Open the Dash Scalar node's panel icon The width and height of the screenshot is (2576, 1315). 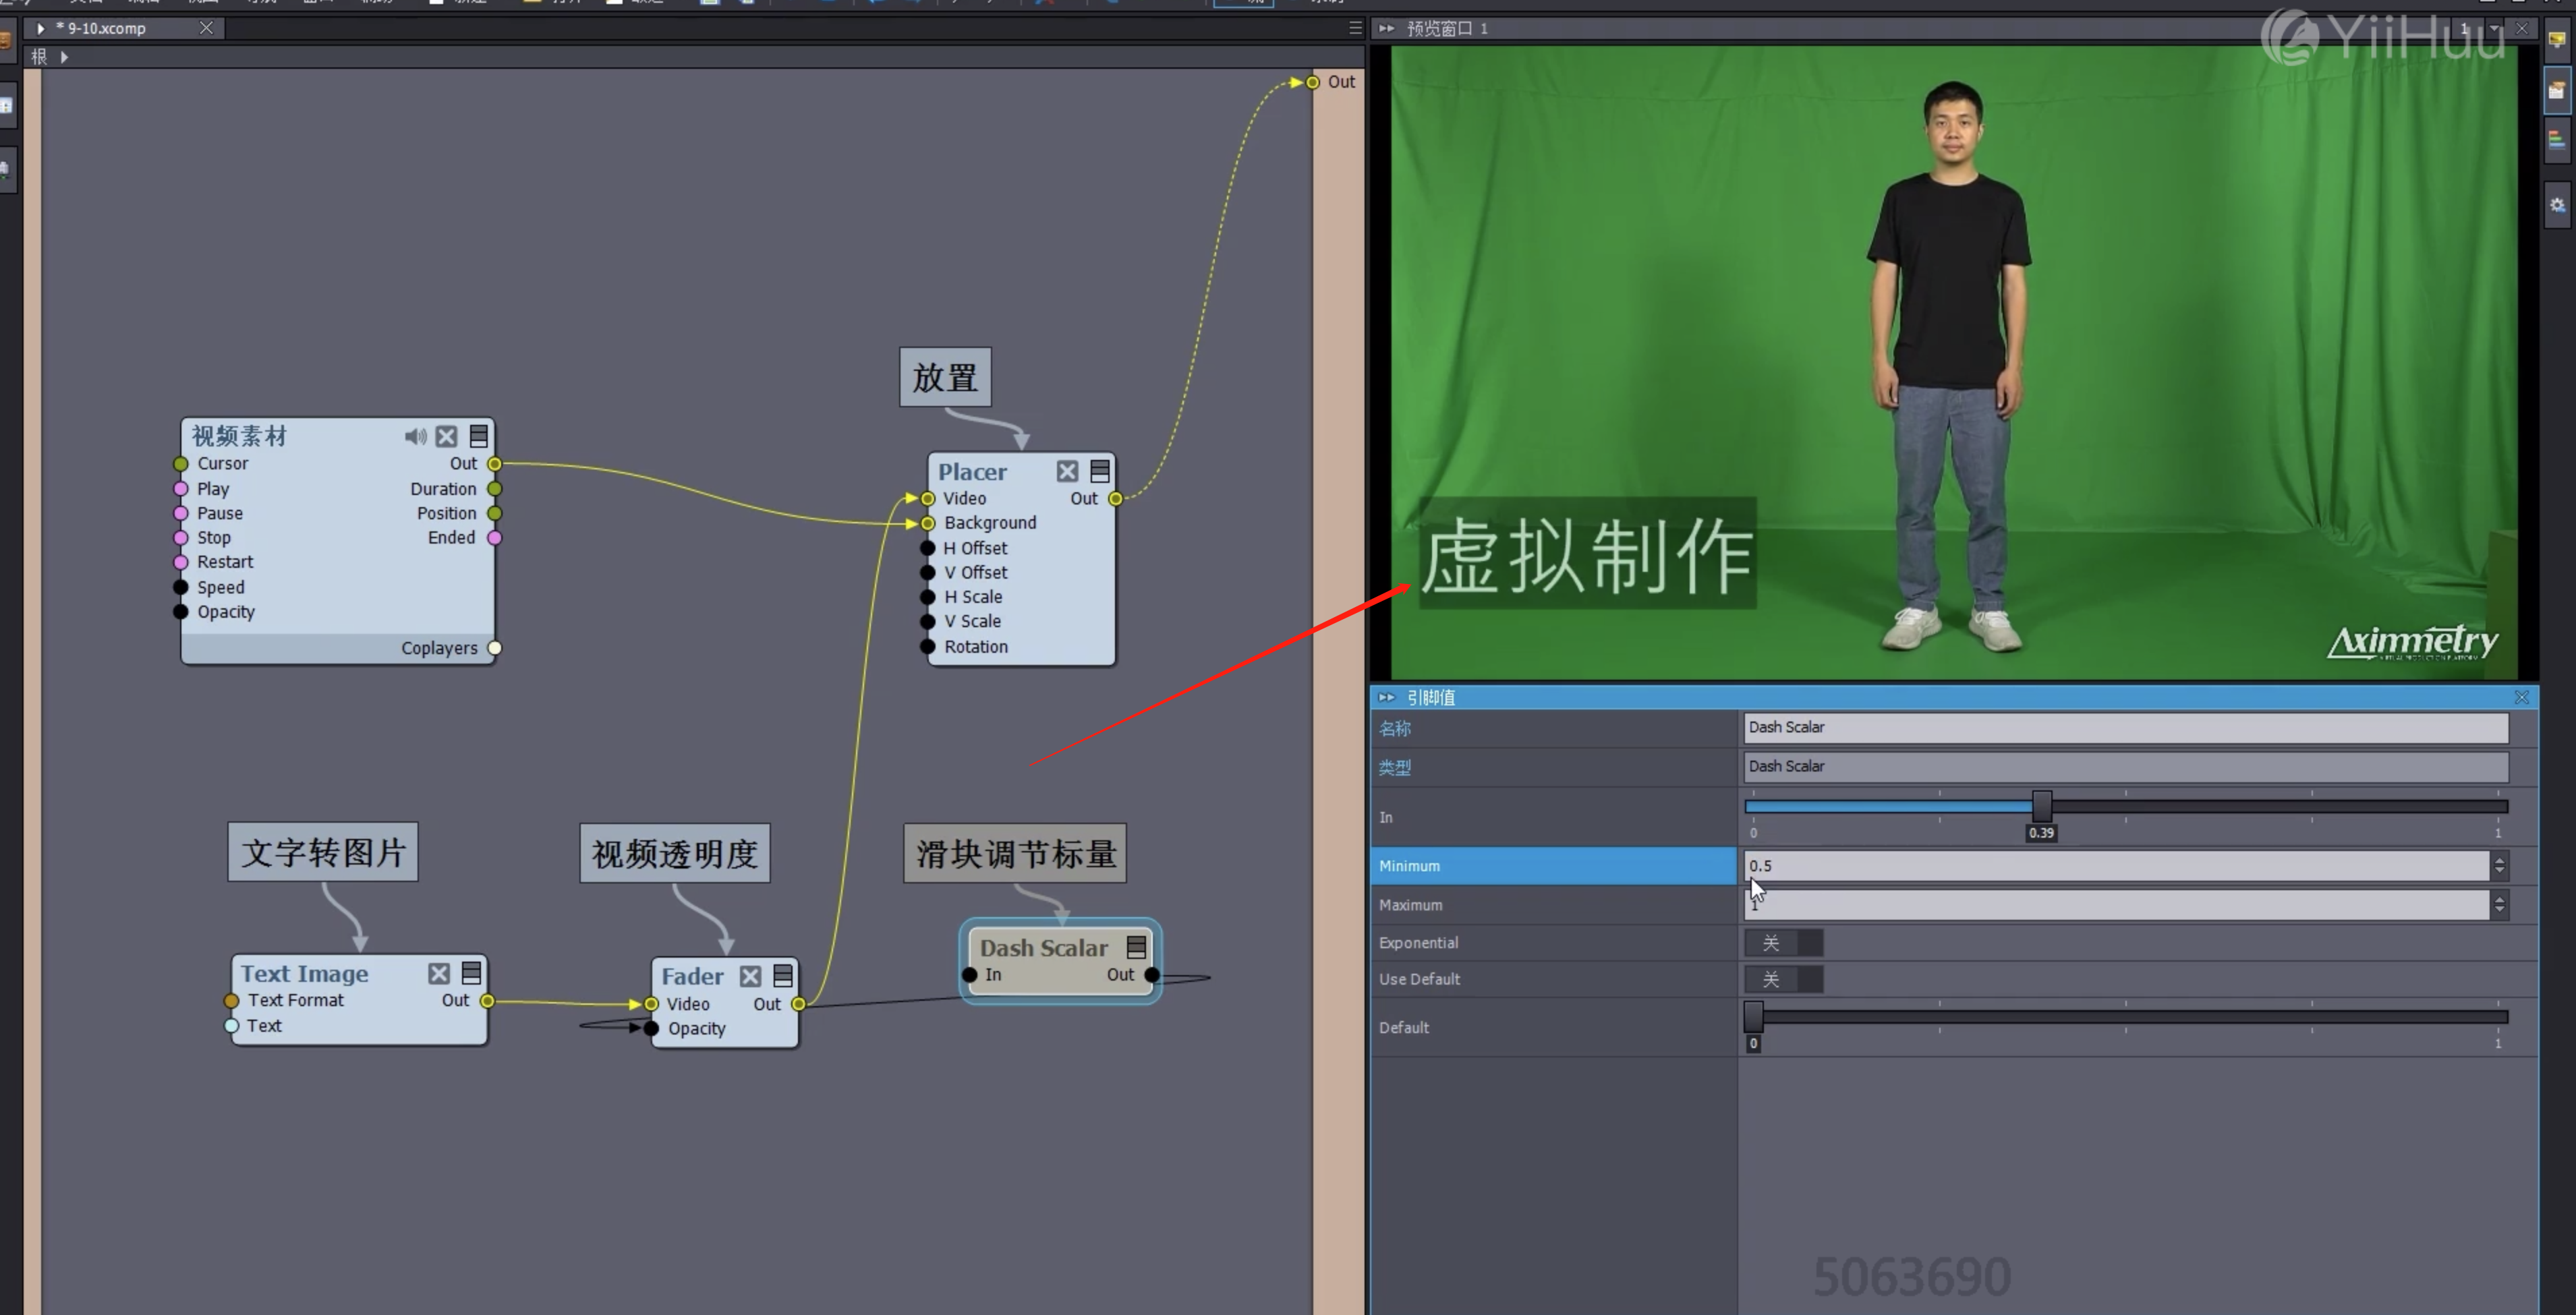pos(1136,947)
